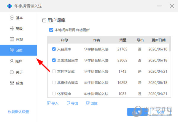Enable the 农林学词库 checkbox
This screenshot has height=122, width=178.
tap(54, 71)
